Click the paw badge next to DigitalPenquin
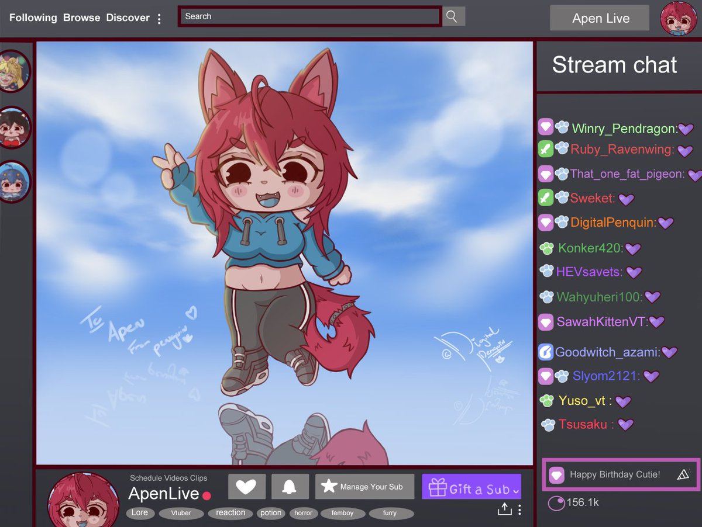Screen dimensions: 702x527 coord(562,222)
